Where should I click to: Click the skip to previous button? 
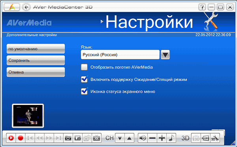pyautogui.click(x=30, y=138)
